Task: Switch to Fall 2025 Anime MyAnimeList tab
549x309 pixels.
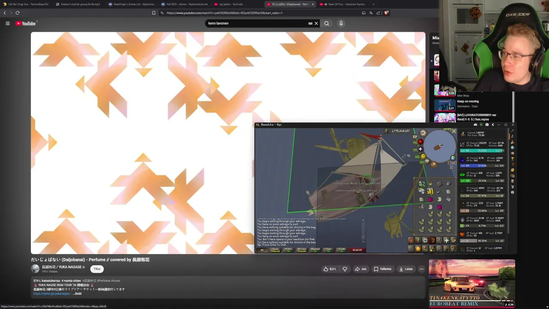Action: click(x=184, y=4)
